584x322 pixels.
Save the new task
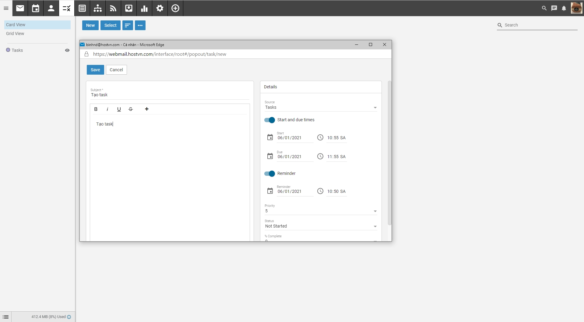[95, 70]
